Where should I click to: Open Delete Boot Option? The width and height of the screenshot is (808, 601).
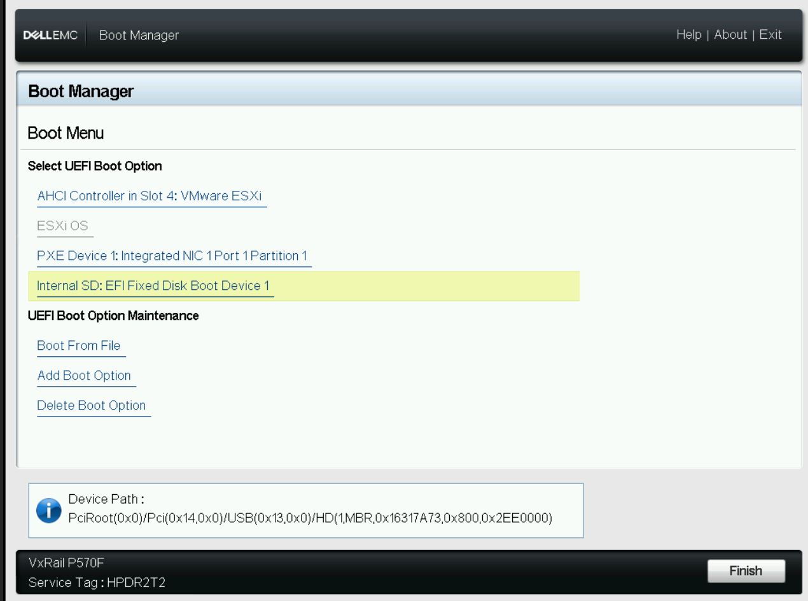point(92,405)
